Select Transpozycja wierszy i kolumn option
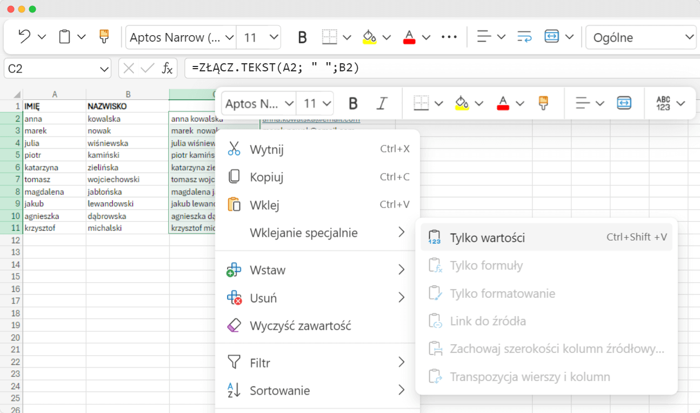Screen dimensions: 700x413 pos(546,377)
